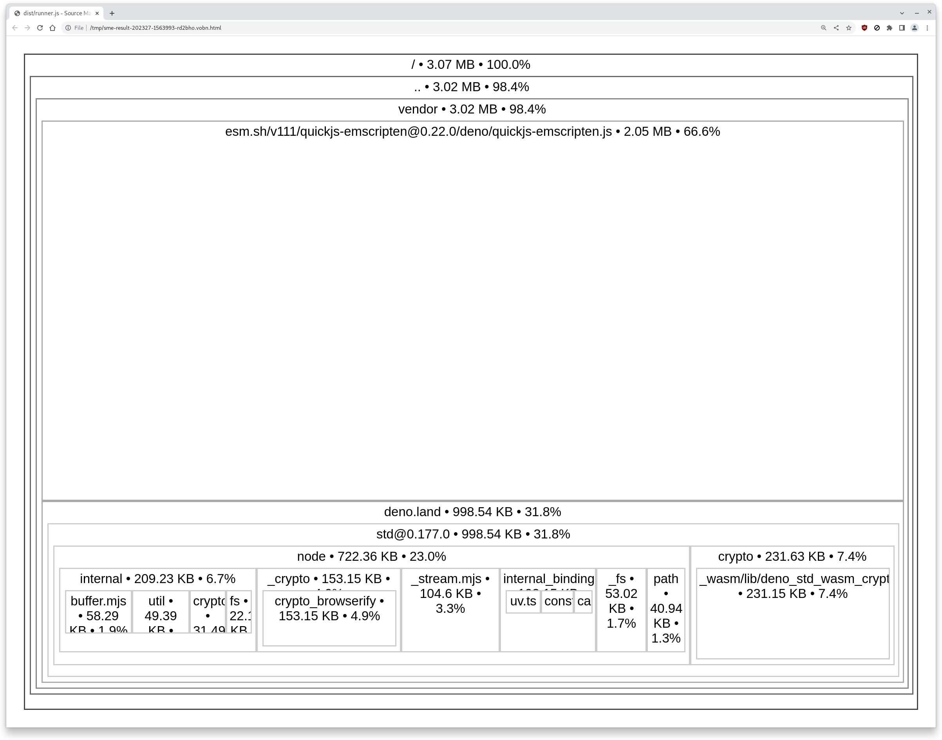Open the user profile avatar
This screenshot has height=740, width=942.
click(914, 28)
